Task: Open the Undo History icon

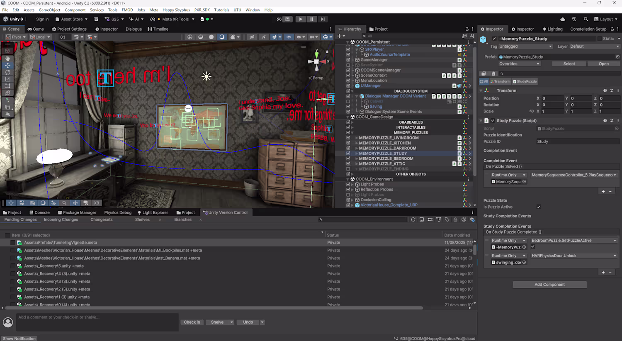Action: pyautogui.click(x=574, y=19)
